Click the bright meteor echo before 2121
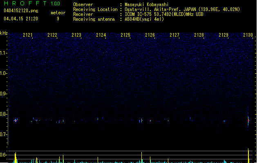The width and height of the screenshot is (257, 163). (x=16, y=121)
